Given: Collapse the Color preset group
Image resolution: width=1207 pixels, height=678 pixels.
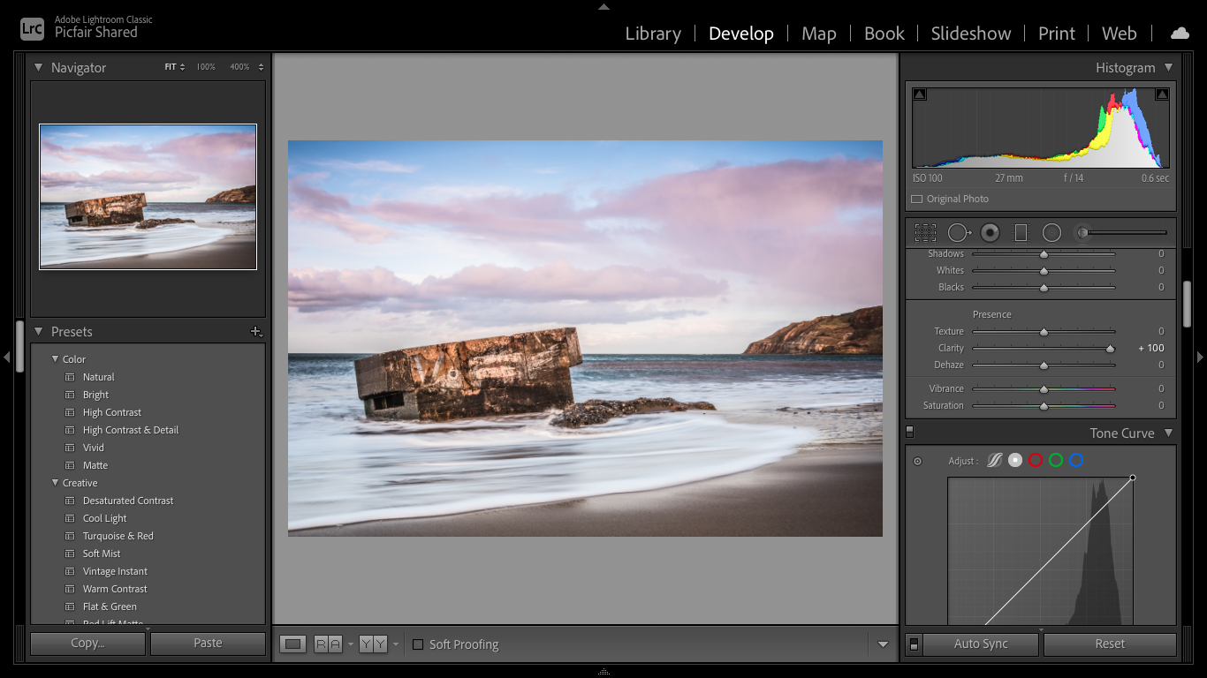Looking at the screenshot, I should [x=55, y=359].
